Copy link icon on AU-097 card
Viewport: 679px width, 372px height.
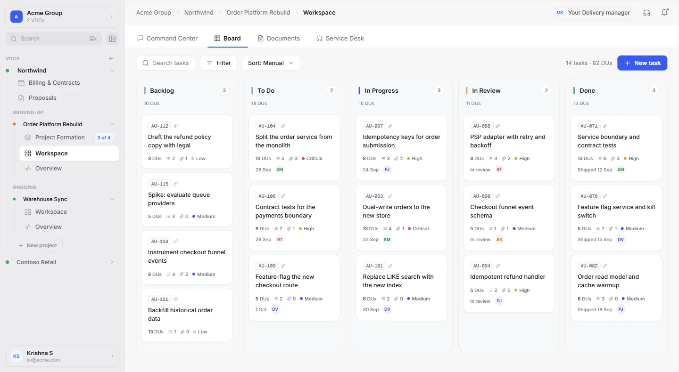[x=390, y=126]
